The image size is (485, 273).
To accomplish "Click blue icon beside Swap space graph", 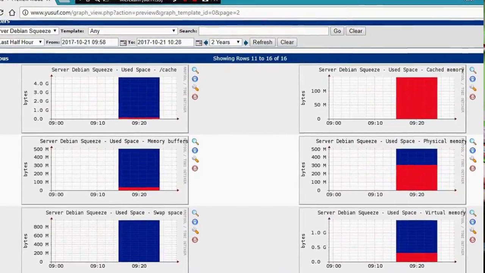I will tap(195, 222).
